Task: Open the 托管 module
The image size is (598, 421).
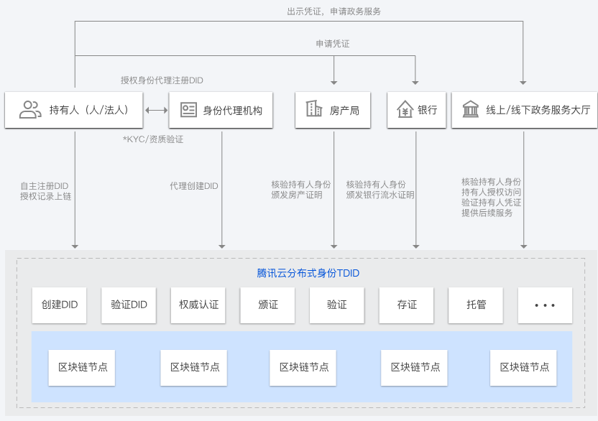Action: (475, 305)
